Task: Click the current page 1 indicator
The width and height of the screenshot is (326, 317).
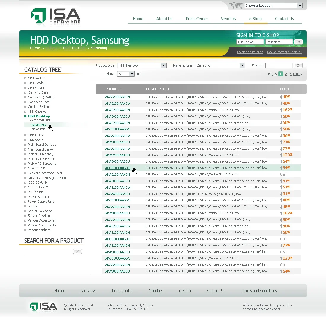Action: 280,74
